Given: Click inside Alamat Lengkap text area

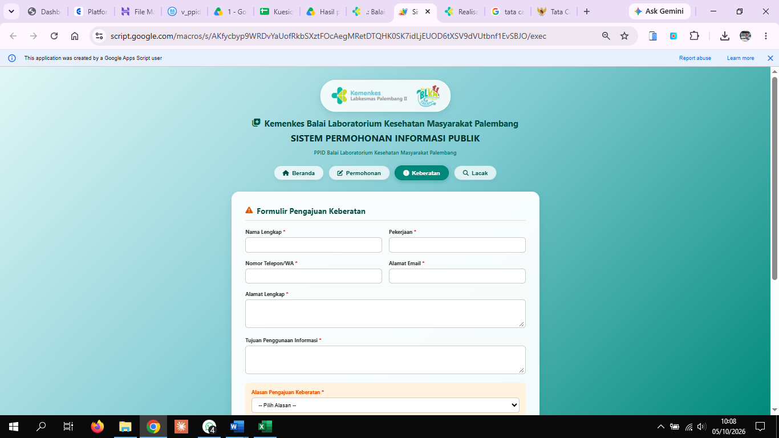Looking at the screenshot, I should coord(386,314).
